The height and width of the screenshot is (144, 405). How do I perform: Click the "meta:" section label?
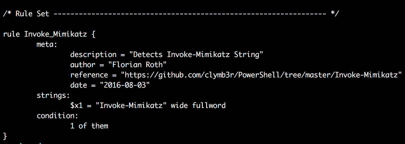pos(47,44)
